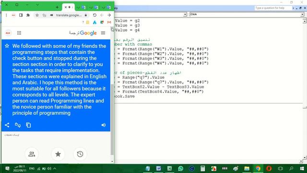Toggle the Chrome side panel icon
The height and width of the screenshot is (173, 307).
click(x=21, y=15)
